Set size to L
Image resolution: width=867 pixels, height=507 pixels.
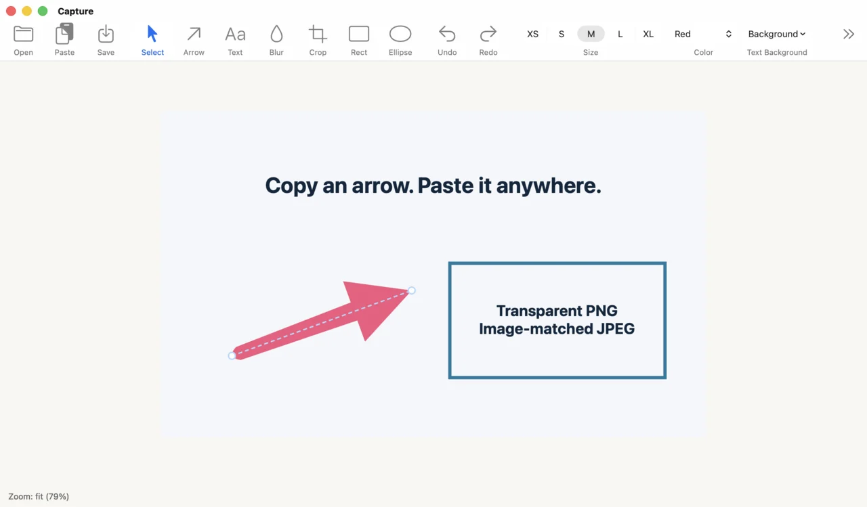(x=620, y=34)
